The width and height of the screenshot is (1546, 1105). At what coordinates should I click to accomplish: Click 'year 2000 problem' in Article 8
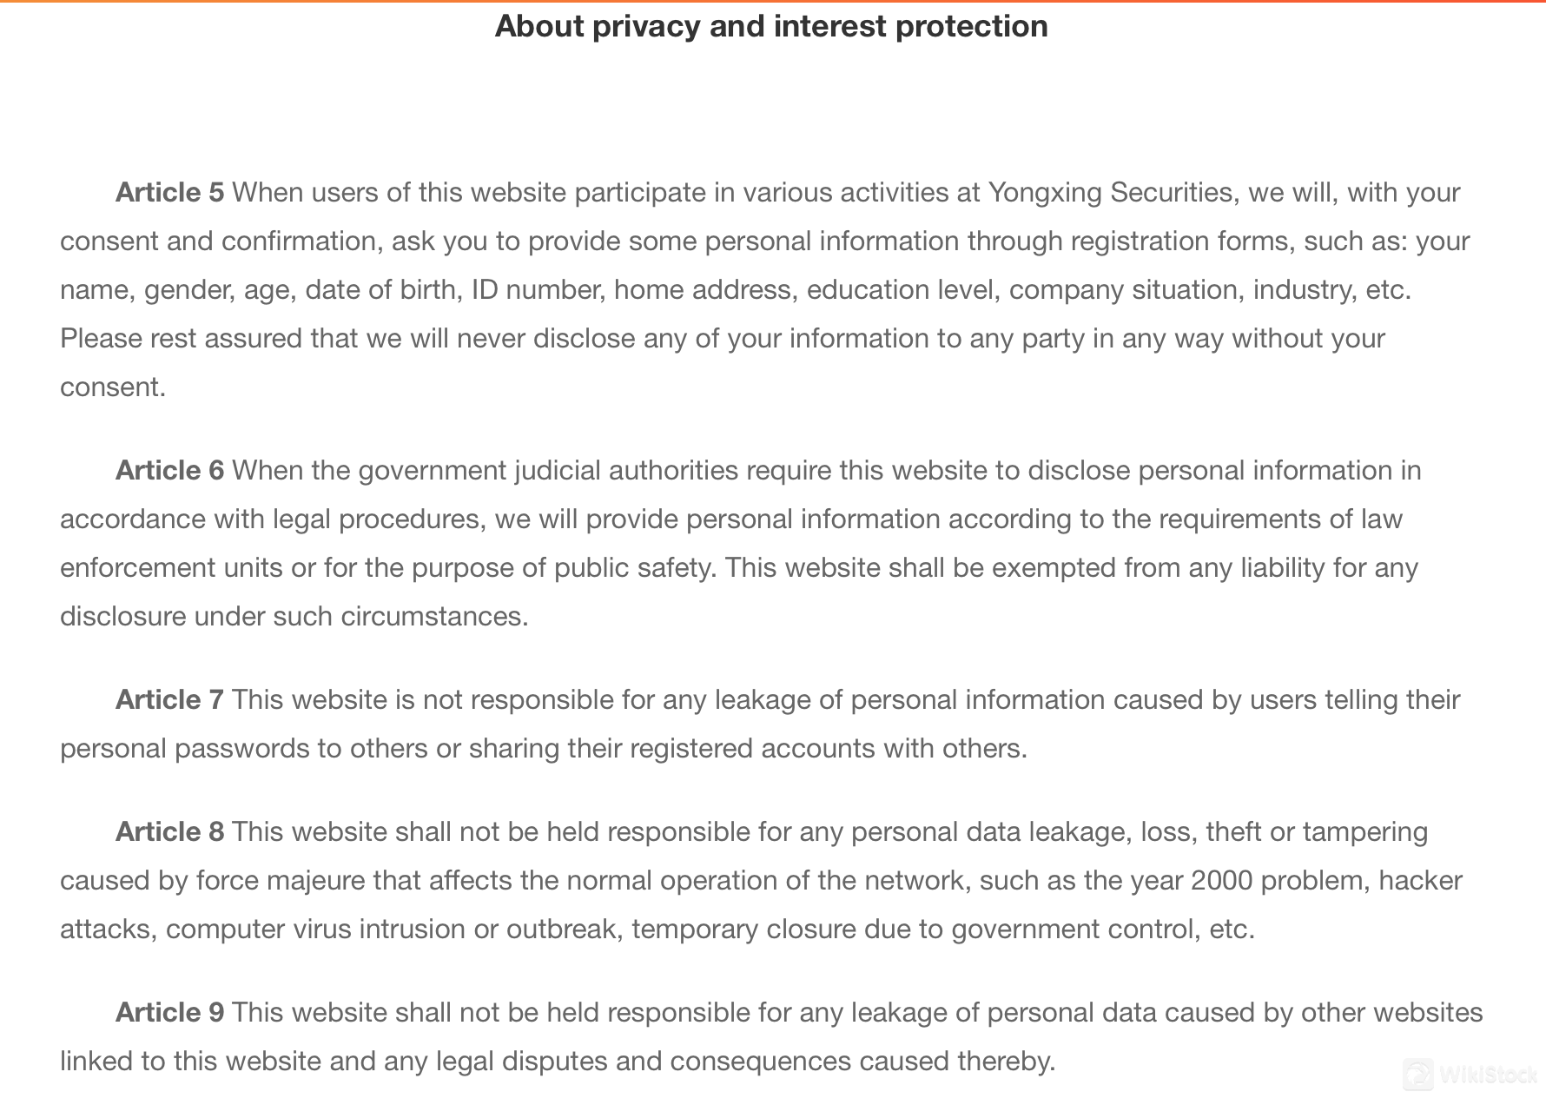coord(1249,880)
